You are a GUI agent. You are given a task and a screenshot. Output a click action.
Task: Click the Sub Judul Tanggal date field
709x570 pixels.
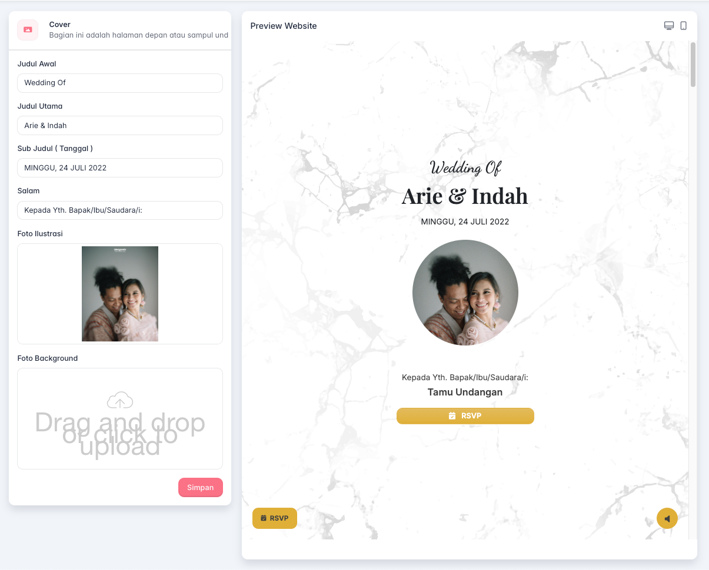click(120, 167)
